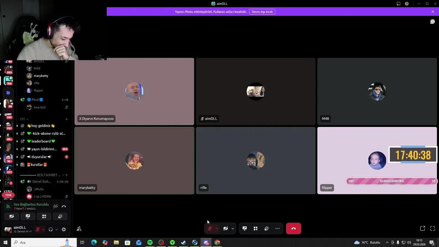
Task: Open Spotify from Windows taskbar
Action: coord(150,243)
